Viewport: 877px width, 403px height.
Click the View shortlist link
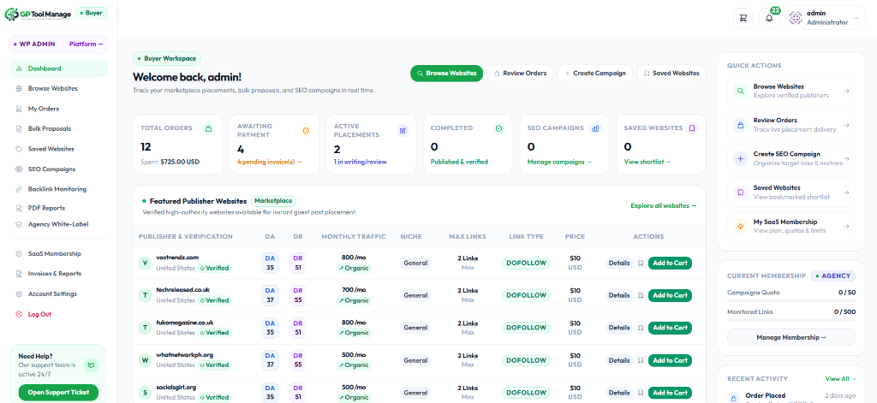[x=647, y=162]
